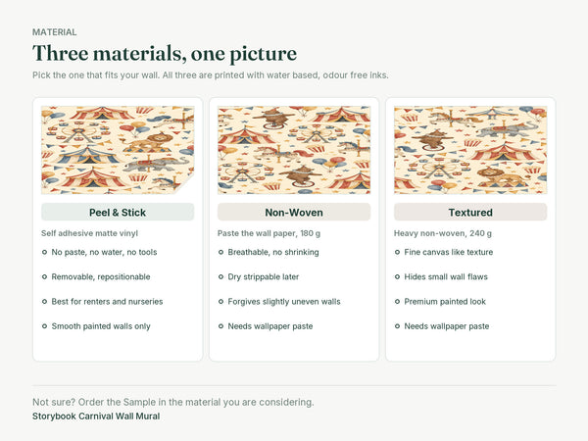Click the bullet beside 'Removable, repositionable'
The height and width of the screenshot is (441, 588).
pyautogui.click(x=45, y=276)
